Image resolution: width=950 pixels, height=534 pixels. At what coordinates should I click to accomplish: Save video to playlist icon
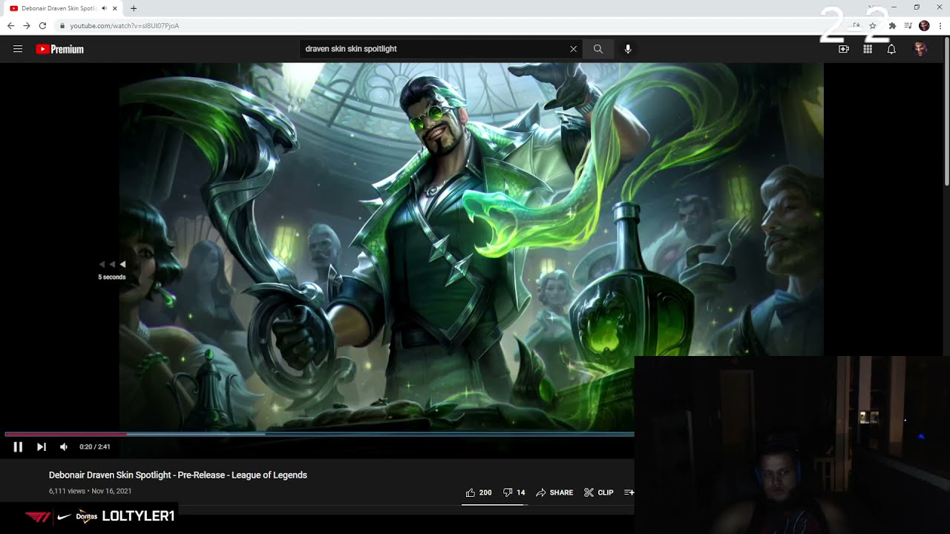[629, 492]
